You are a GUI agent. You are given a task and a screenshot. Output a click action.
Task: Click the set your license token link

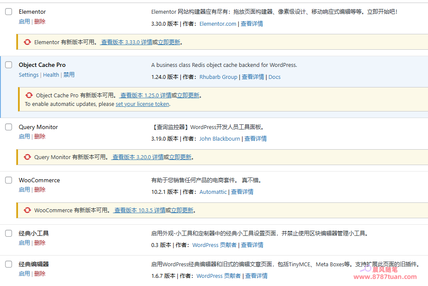142,104
